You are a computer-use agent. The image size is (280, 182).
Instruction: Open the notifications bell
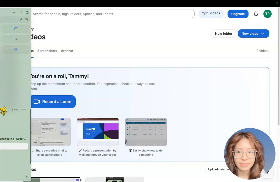coord(256,14)
